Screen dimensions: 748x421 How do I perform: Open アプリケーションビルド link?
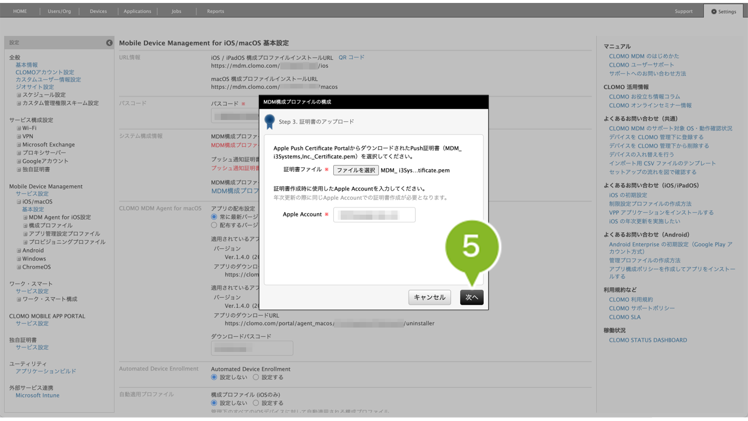[46, 371]
